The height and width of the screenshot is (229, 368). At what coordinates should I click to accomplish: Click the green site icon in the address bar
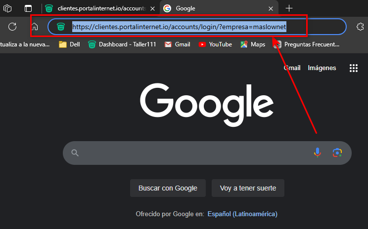(61, 27)
